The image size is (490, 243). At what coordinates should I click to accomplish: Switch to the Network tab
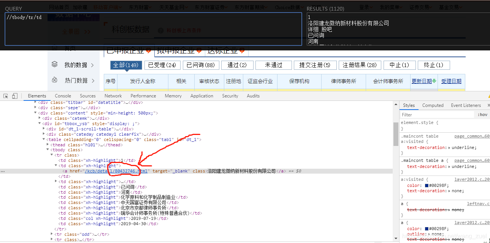point(113,96)
